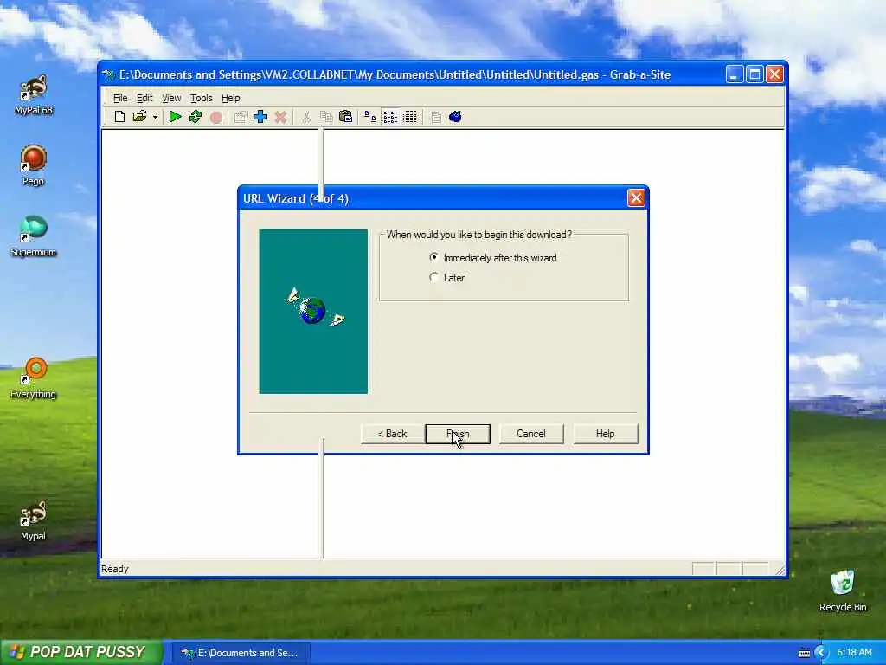Open the View menu

(171, 98)
